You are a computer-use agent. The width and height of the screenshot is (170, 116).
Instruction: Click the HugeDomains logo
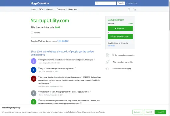click(x=40, y=3)
